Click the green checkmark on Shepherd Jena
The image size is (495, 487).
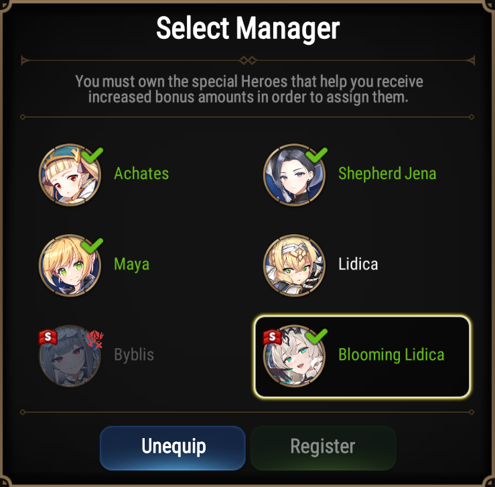pos(316,155)
